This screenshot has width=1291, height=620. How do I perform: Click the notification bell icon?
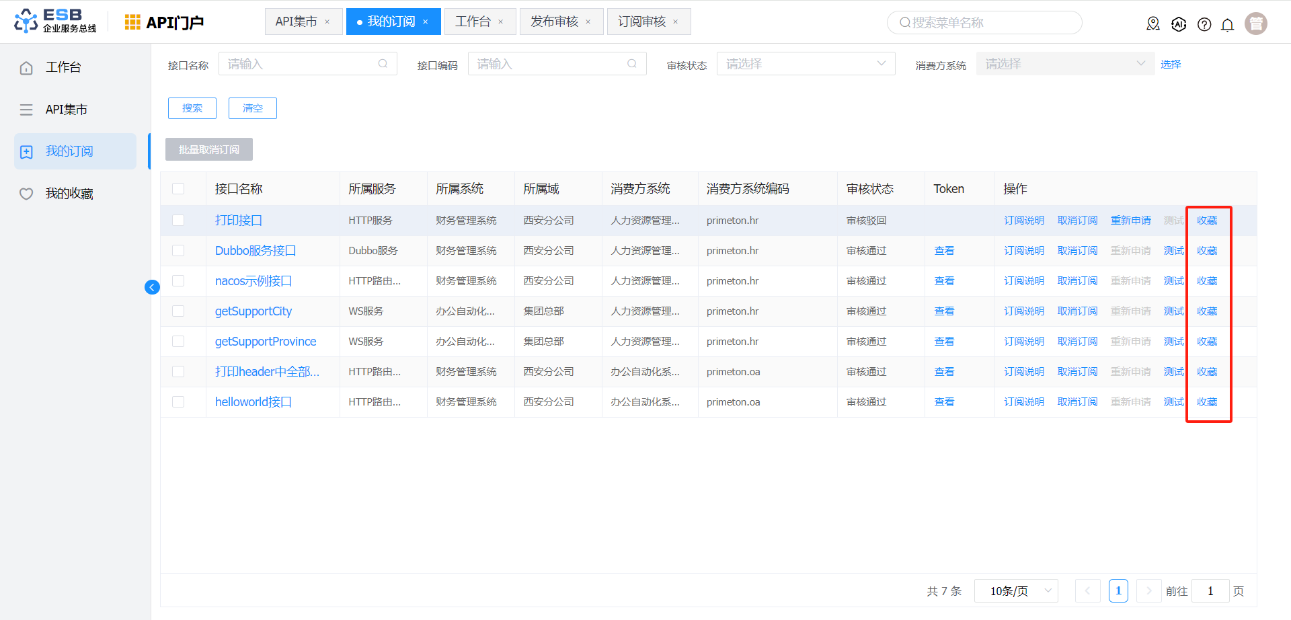(1227, 25)
